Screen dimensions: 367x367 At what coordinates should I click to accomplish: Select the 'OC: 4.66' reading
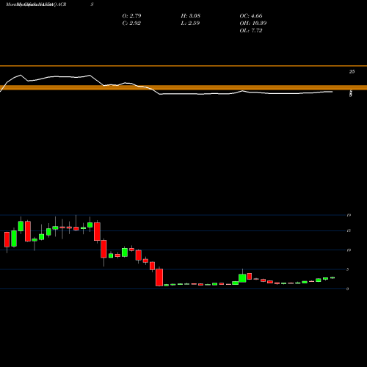pyautogui.click(x=251, y=15)
